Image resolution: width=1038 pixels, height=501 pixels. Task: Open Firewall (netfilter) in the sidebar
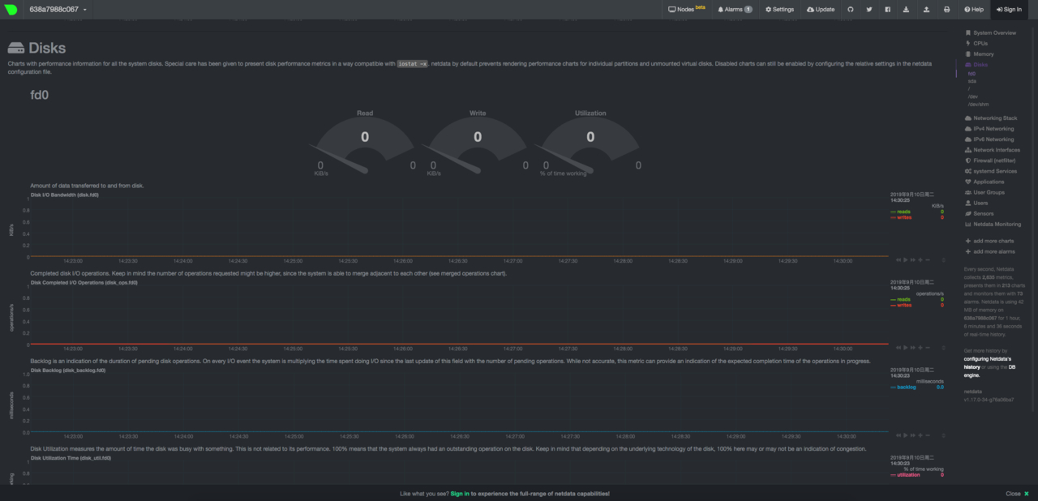click(x=992, y=161)
